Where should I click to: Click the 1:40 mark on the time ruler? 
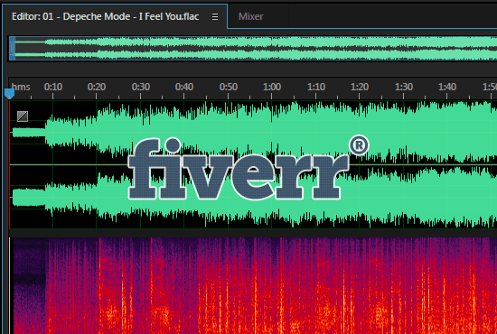[x=447, y=87]
